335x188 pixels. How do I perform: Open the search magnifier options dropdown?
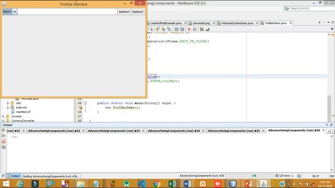286,8
